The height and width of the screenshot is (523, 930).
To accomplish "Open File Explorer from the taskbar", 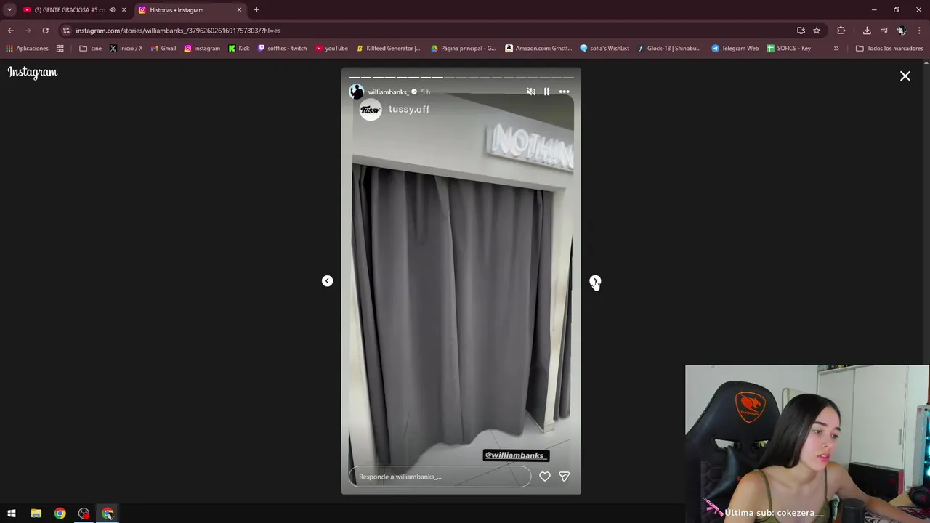I will (x=36, y=514).
